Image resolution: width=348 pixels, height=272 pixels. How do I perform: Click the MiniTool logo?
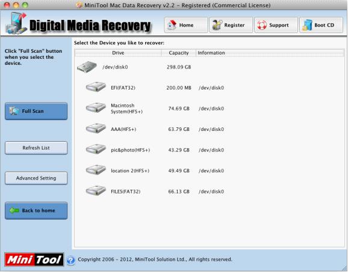coord(34,259)
